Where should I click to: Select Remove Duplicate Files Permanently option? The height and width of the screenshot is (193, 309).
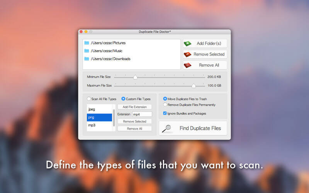tap(165, 105)
